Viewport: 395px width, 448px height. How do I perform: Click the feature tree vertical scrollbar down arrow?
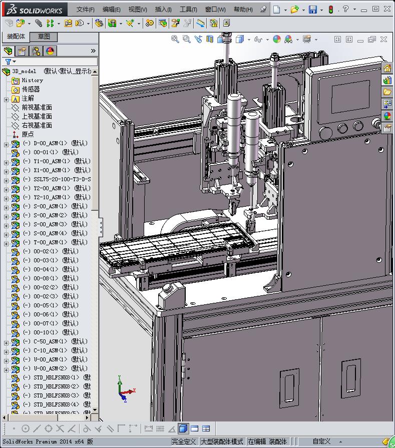click(x=95, y=410)
